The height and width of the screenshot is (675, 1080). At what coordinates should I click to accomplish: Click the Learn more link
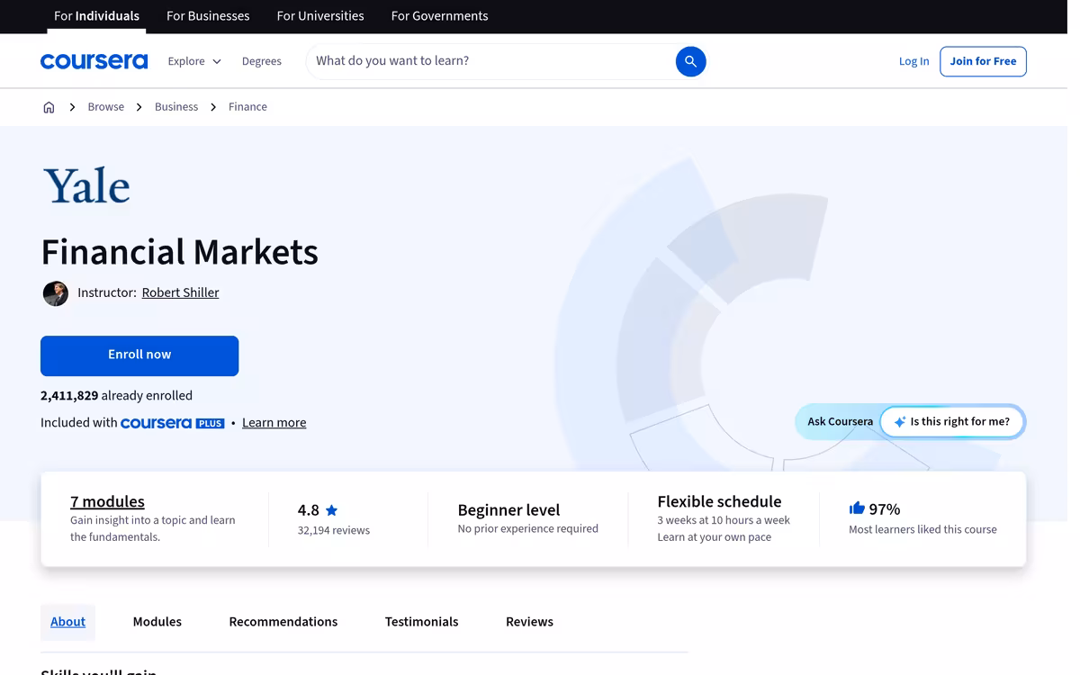click(x=274, y=423)
